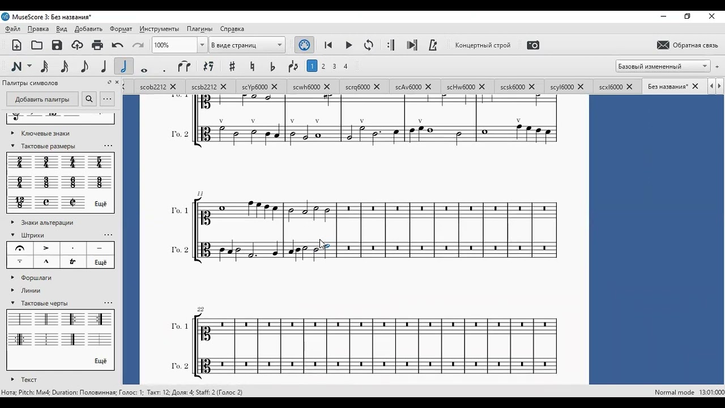Switch to voice 3

pyautogui.click(x=334, y=66)
